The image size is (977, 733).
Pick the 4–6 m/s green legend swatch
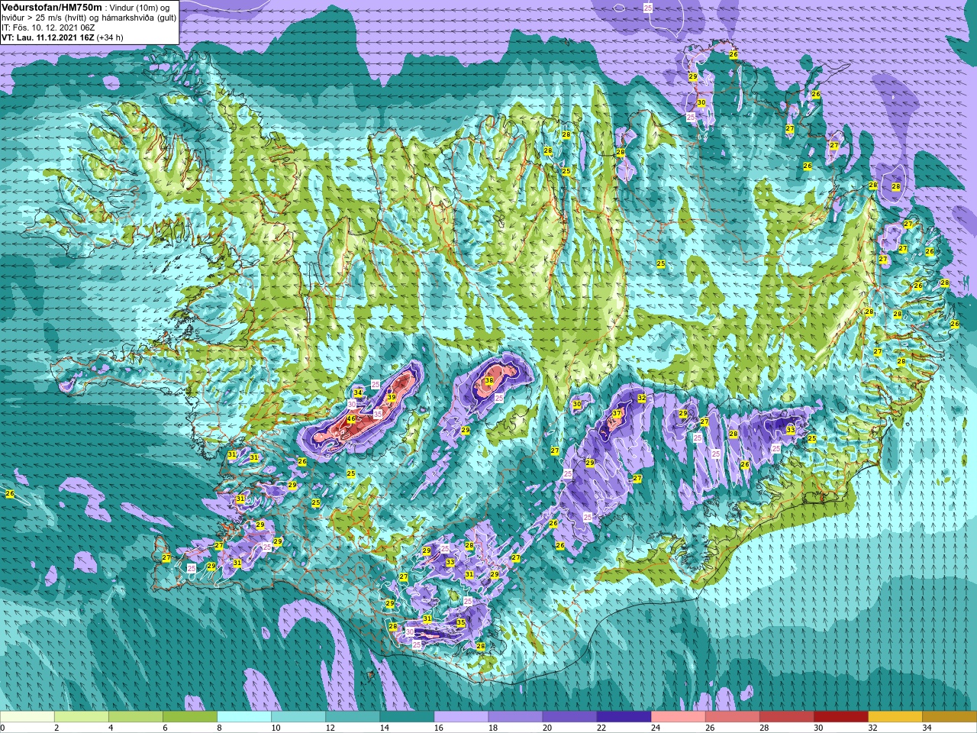tap(136, 717)
